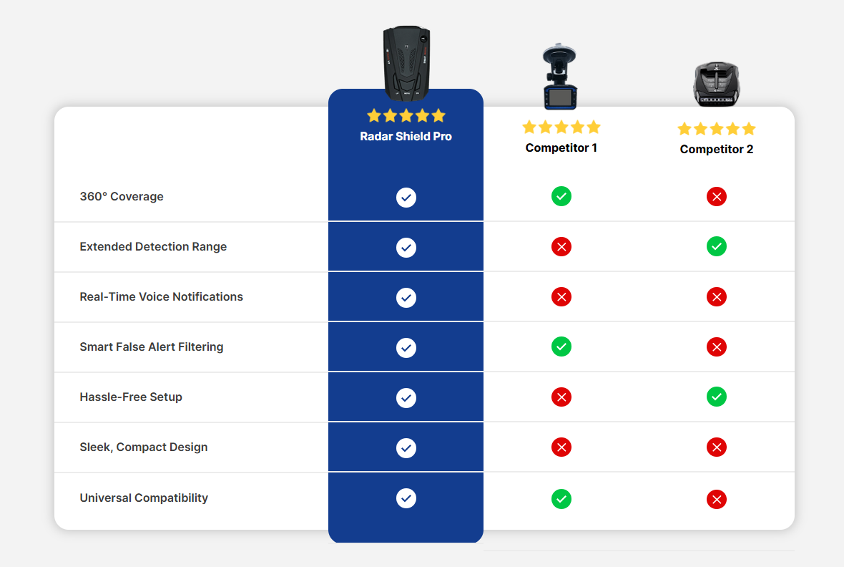Click Radar Shield Pro checkmark for Smart False Alert Filtering

click(x=406, y=348)
